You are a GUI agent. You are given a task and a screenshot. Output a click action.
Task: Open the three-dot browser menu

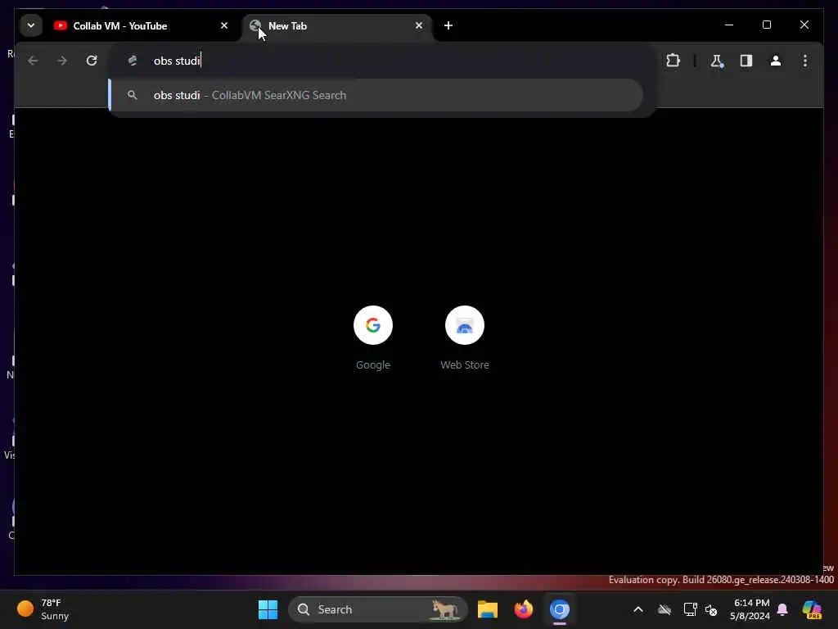pos(805,61)
